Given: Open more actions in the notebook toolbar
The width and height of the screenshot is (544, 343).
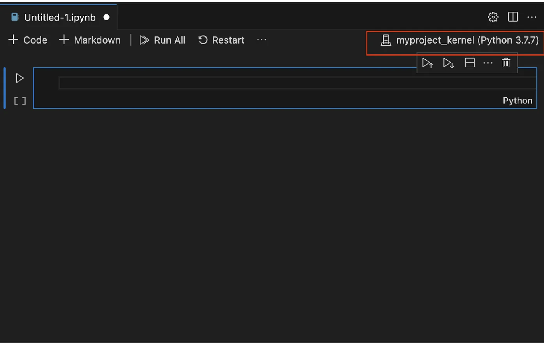Looking at the screenshot, I should 261,40.
